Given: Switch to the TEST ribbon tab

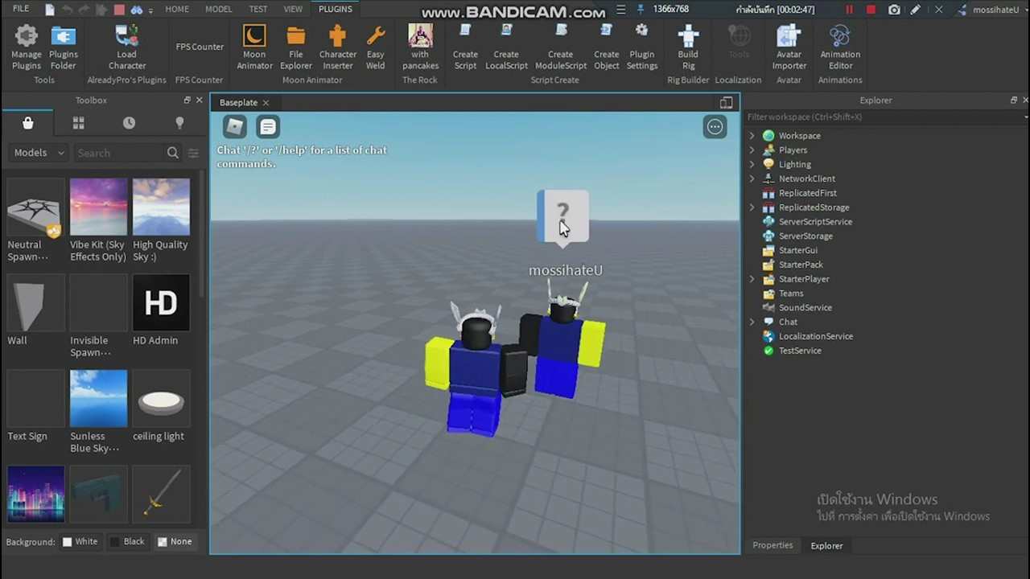Looking at the screenshot, I should click(x=258, y=9).
